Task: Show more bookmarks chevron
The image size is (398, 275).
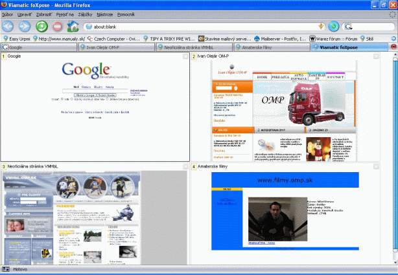Action: click(393, 39)
